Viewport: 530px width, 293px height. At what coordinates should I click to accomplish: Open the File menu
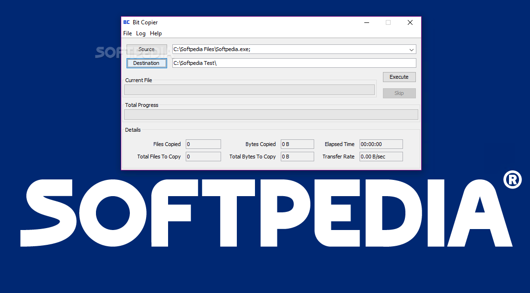pos(127,33)
